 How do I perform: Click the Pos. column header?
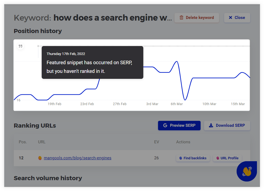point(23,142)
